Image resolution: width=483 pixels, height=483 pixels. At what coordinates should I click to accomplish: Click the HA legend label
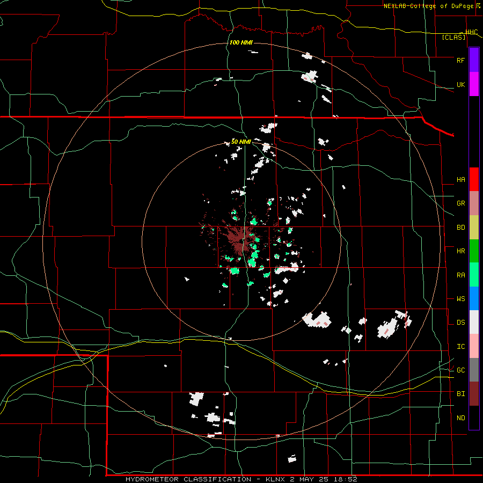[460, 180]
